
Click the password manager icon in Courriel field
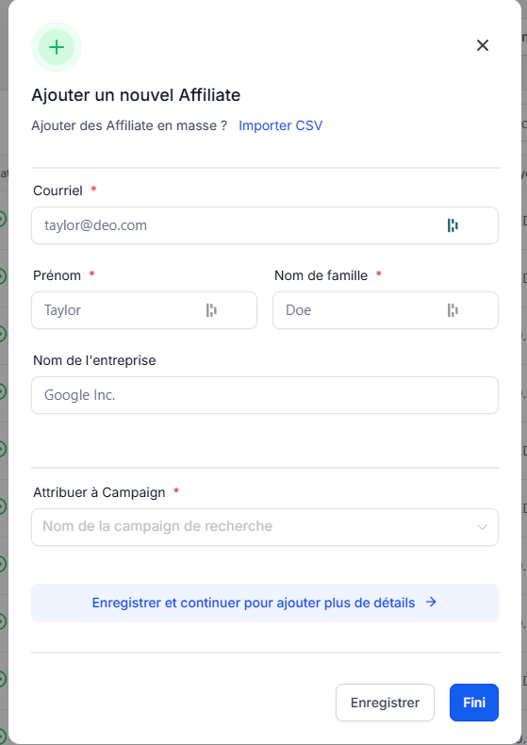coord(453,225)
